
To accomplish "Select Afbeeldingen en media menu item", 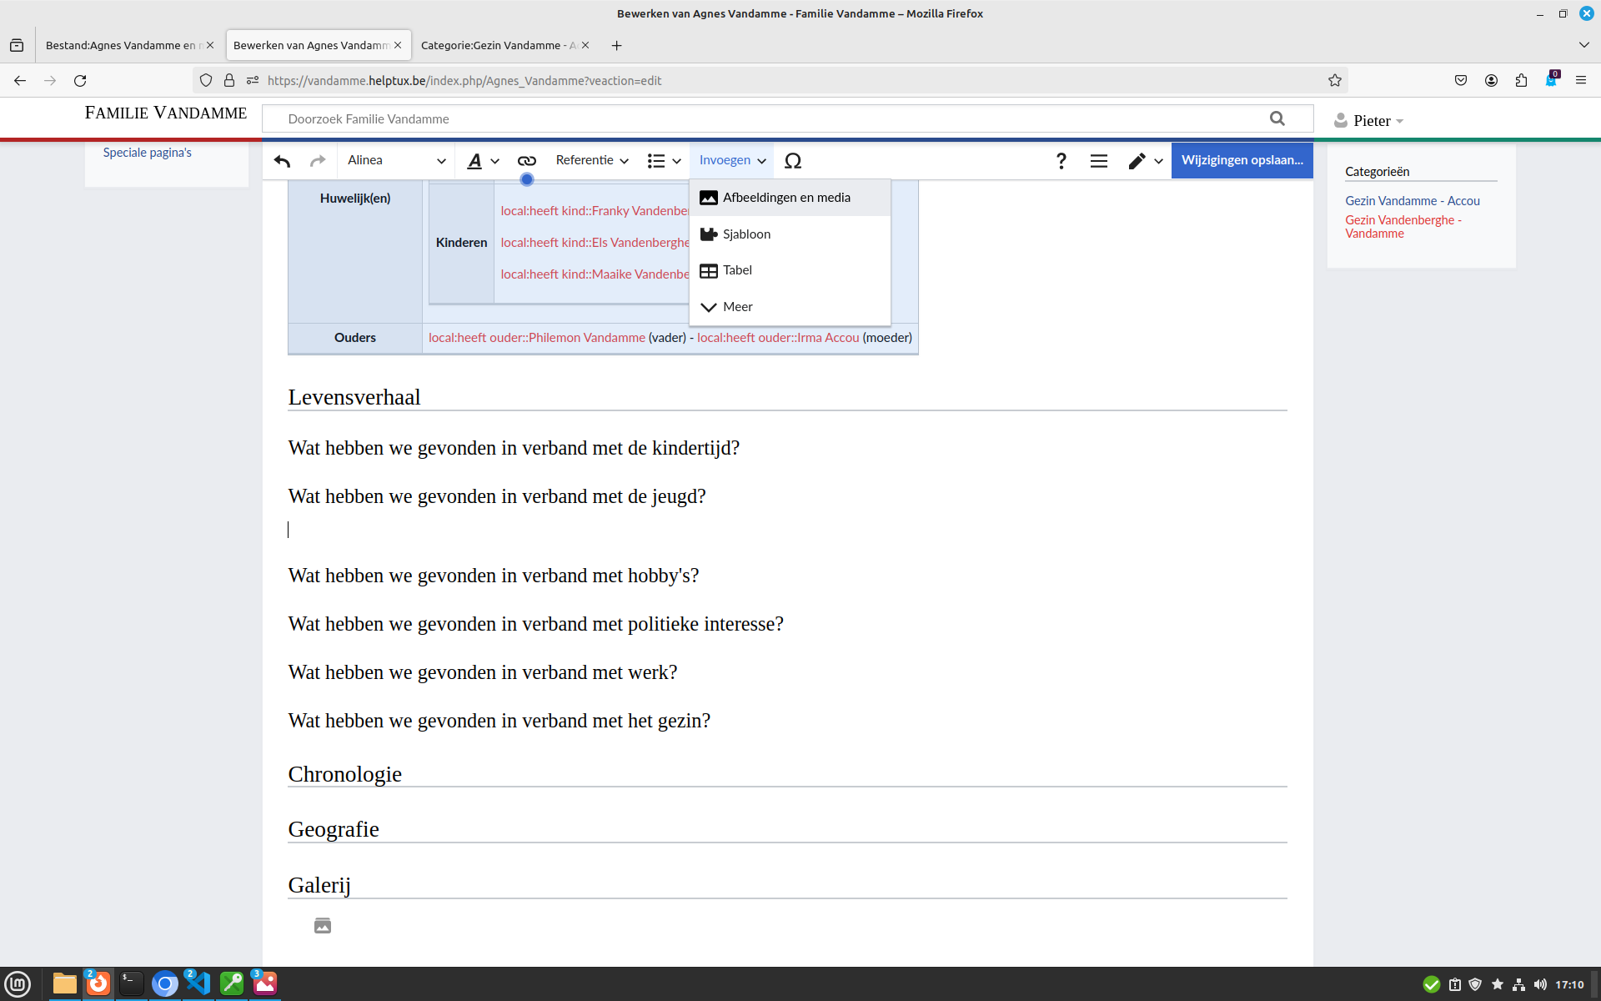I will pos(786,198).
